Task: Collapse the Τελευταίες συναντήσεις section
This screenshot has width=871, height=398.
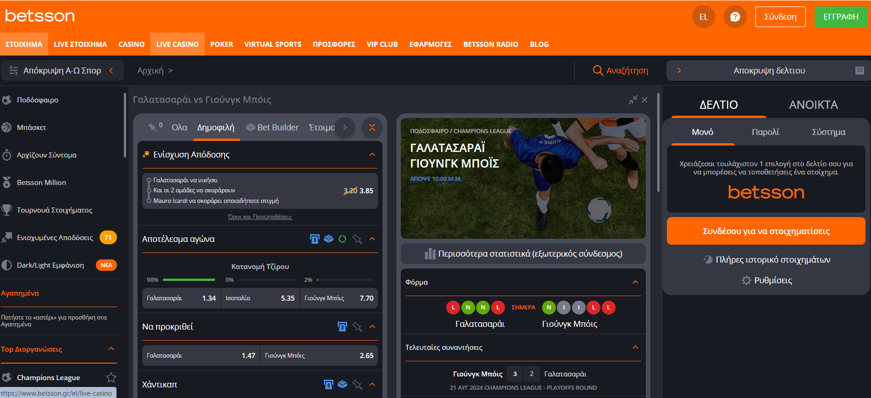Action: pyautogui.click(x=636, y=347)
